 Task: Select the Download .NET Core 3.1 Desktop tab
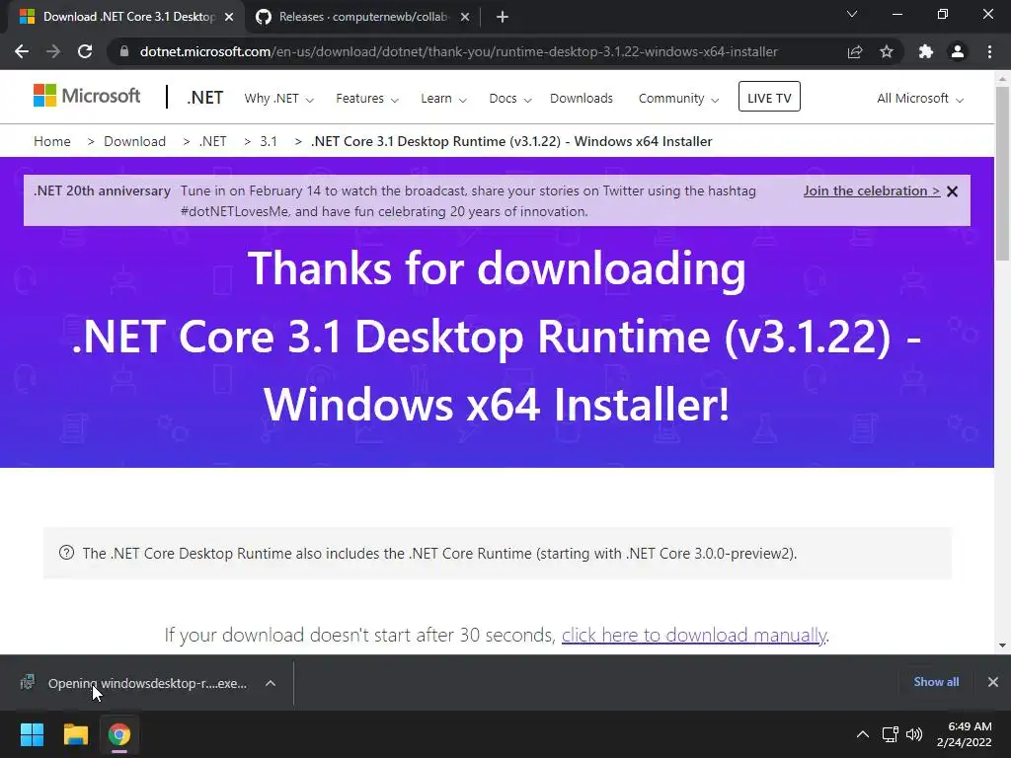[125, 17]
